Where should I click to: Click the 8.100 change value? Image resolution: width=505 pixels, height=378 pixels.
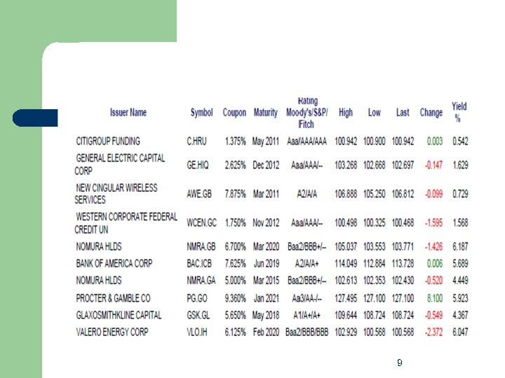click(x=435, y=298)
